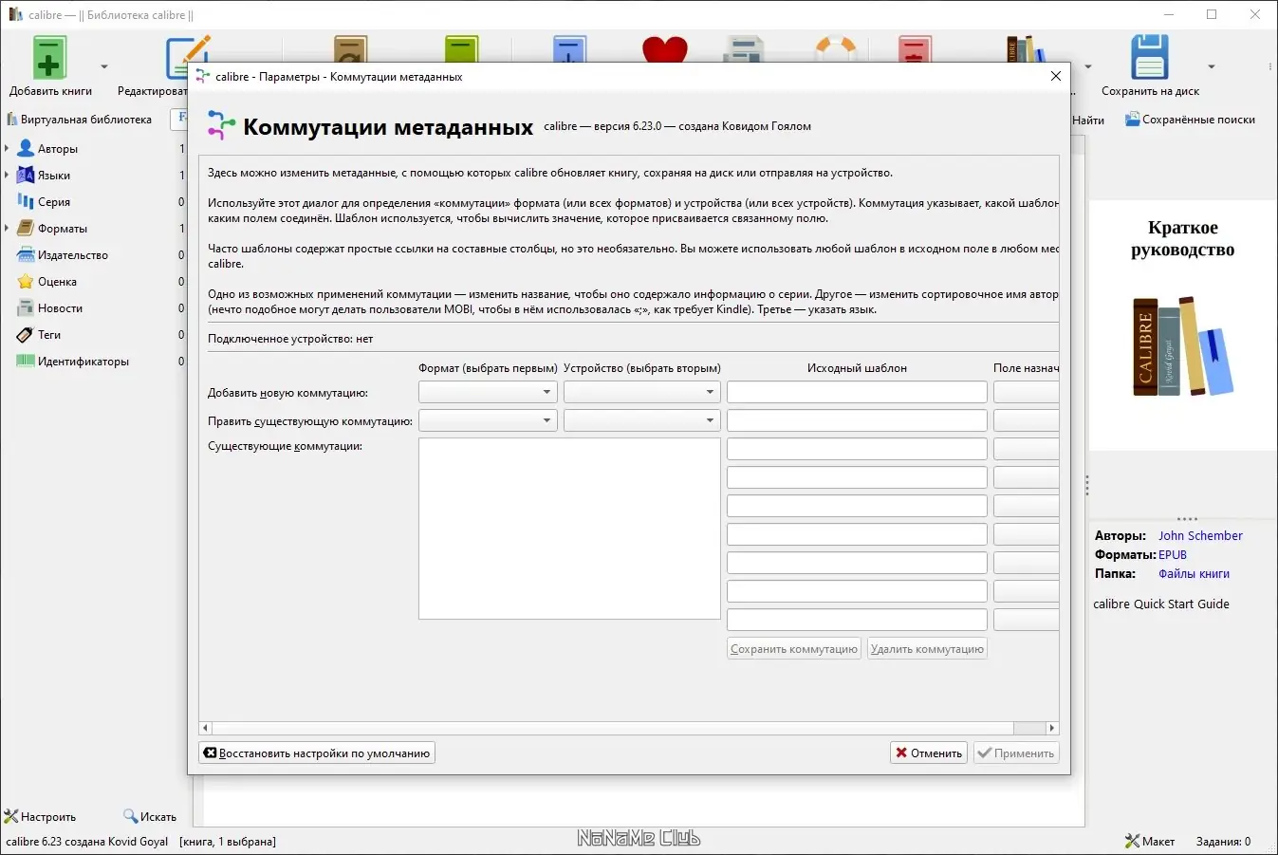Click inside the Существующие коммутации list box
Image resolution: width=1278 pixels, height=855 pixels.
(569, 529)
